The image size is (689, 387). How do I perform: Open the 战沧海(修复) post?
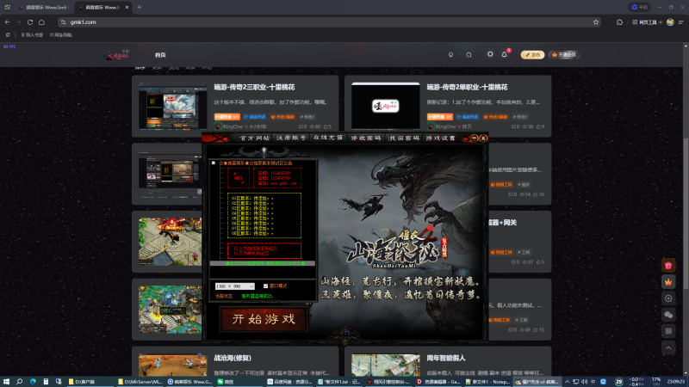click(x=233, y=358)
